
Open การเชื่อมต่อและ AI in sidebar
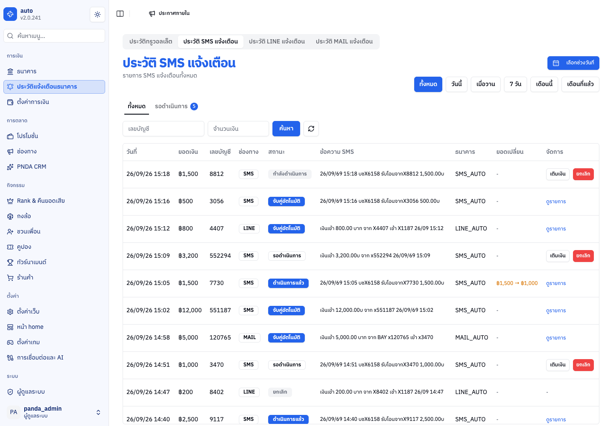pos(54,358)
